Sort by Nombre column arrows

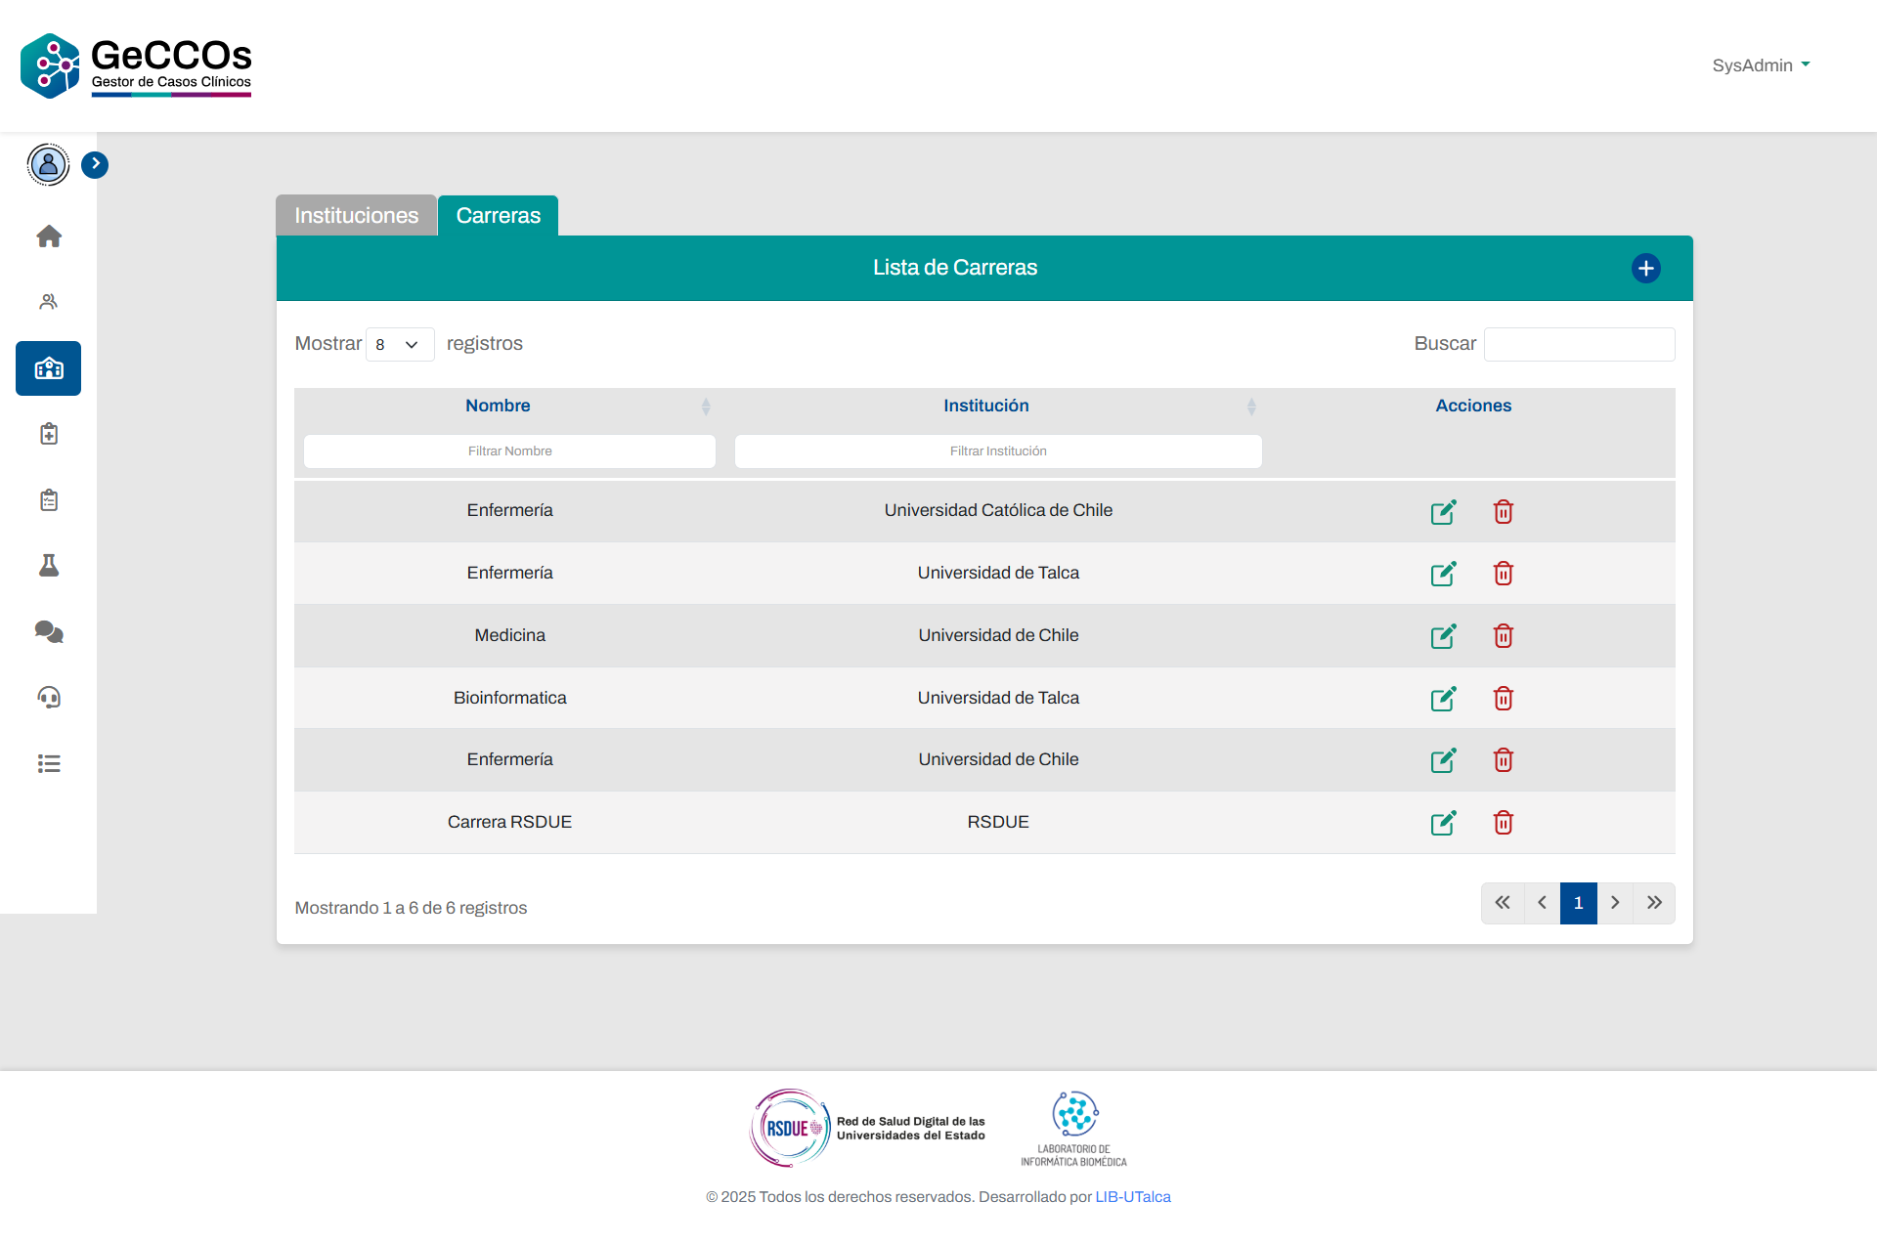tap(706, 407)
